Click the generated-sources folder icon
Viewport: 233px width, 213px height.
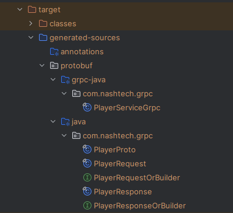(x=43, y=37)
